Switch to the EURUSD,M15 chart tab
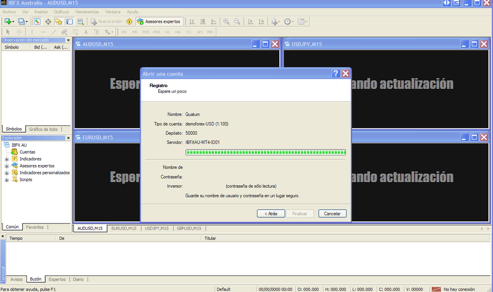493x292 pixels. pos(124,228)
